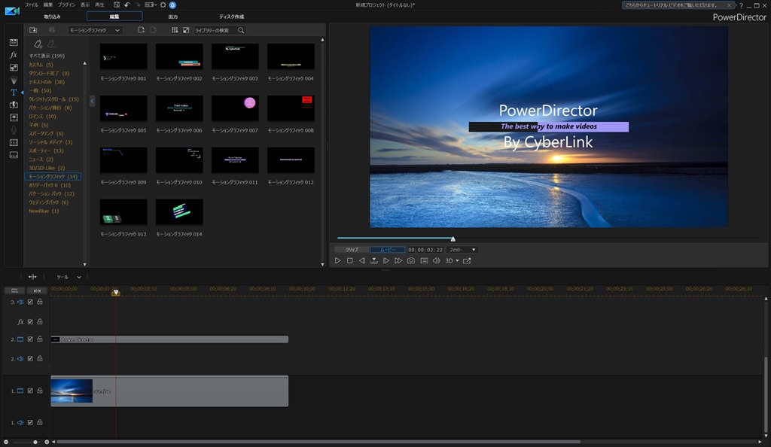771x447 pixels.
Task: Select モーショングラフィック 014 thumbnail
Action: pyautogui.click(x=179, y=211)
